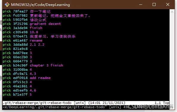This screenshot has width=177, height=112.
Task: Click the 'chapter 3 finish' message
Action: point(46,65)
